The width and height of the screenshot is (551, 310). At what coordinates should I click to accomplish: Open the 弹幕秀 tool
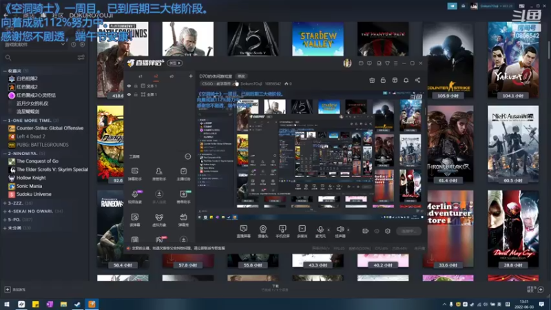(x=183, y=220)
